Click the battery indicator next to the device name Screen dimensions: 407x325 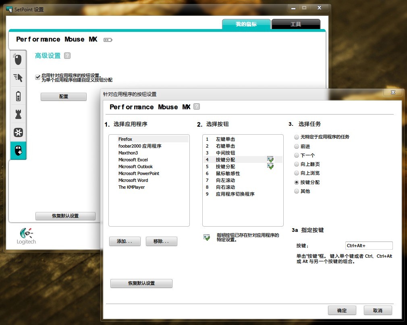108,40
